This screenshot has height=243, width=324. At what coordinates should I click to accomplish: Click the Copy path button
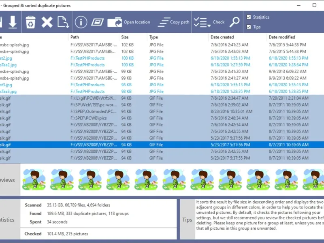[x=174, y=22]
